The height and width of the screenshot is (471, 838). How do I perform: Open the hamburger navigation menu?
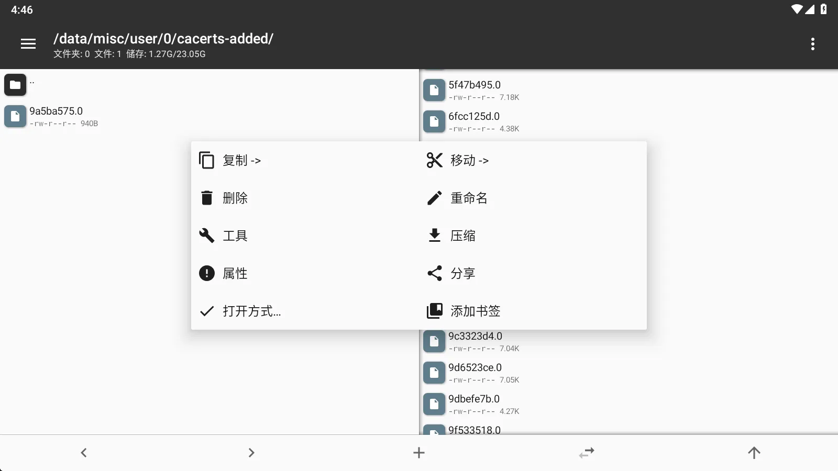click(28, 44)
